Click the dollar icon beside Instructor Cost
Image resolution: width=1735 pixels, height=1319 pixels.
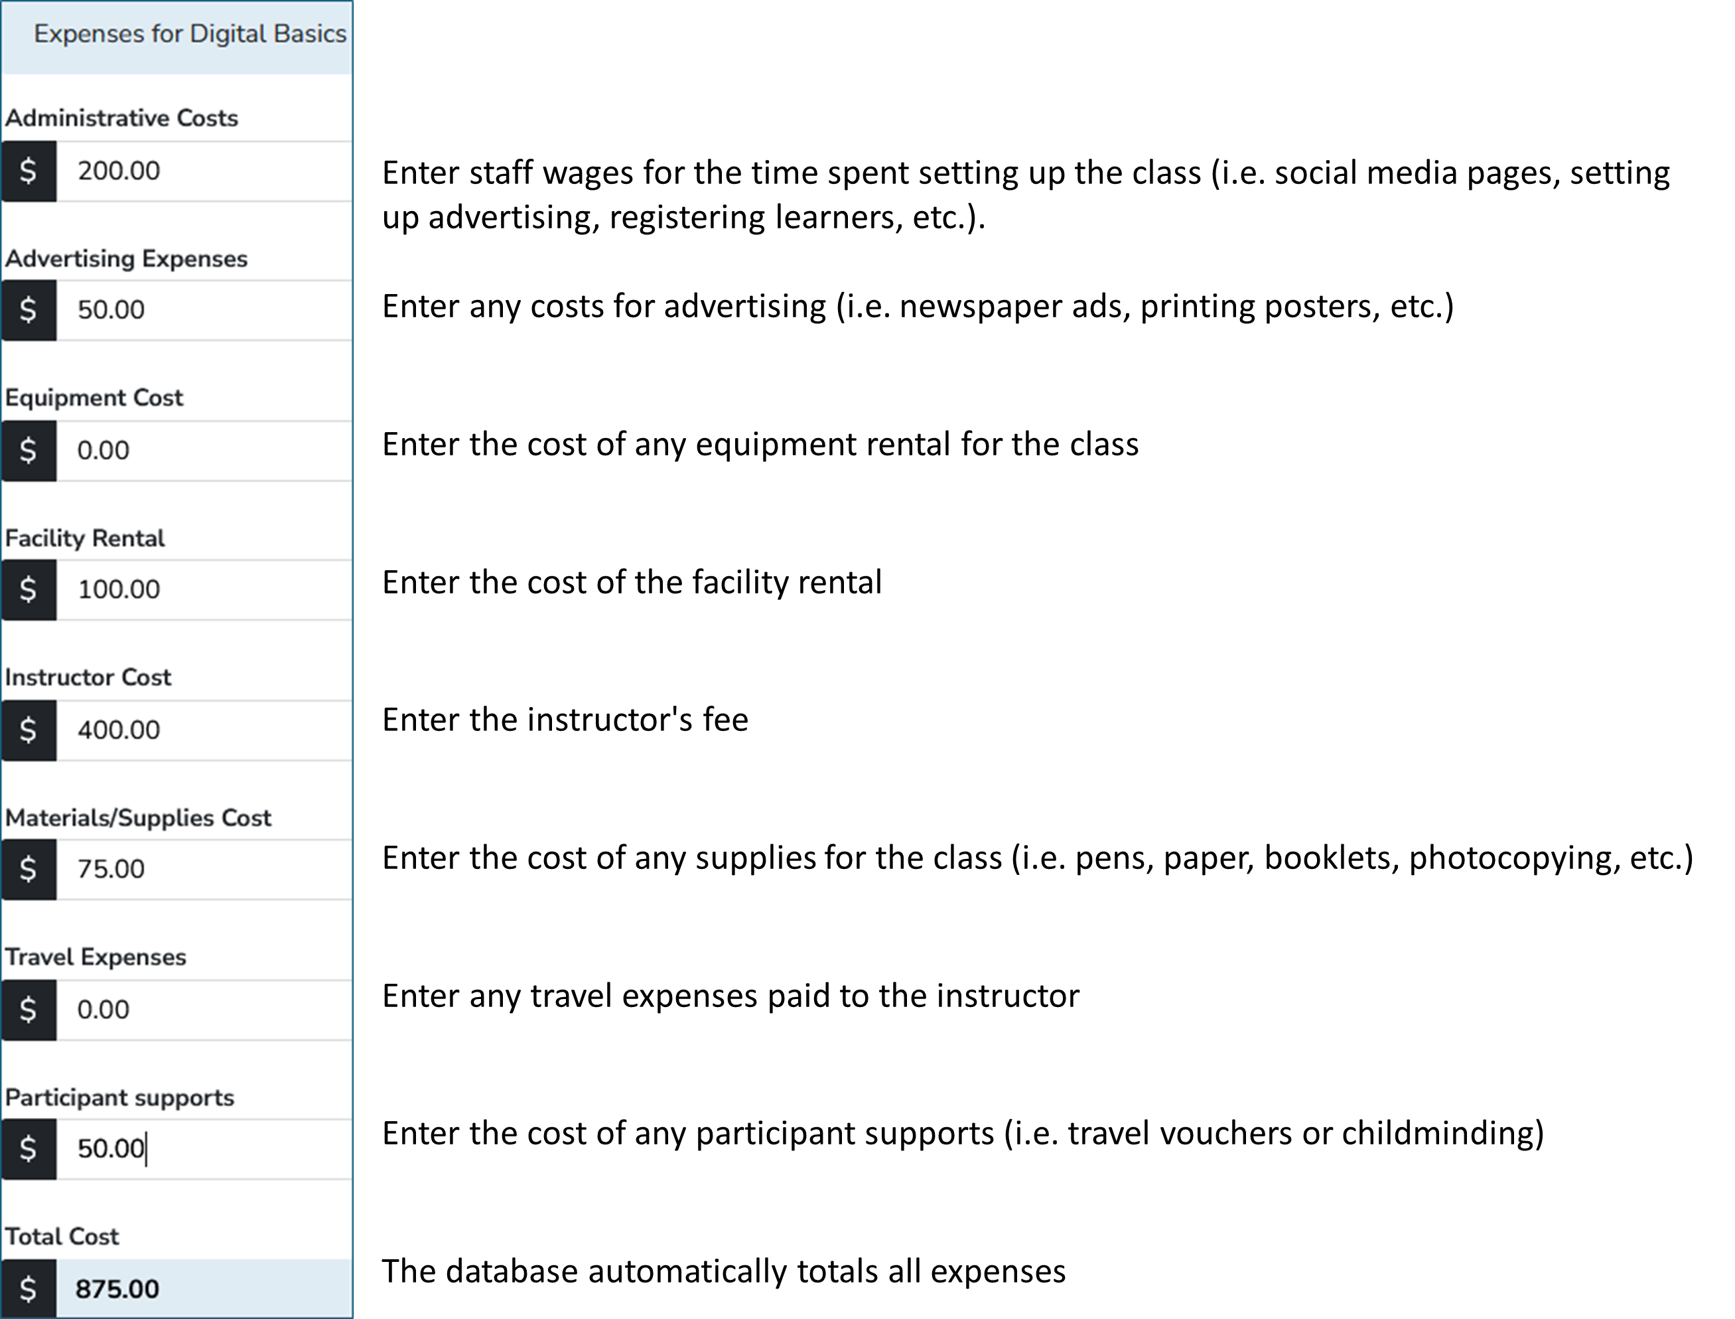point(29,730)
